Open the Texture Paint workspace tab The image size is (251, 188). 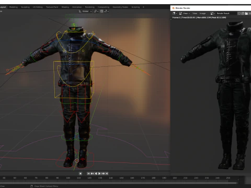(52, 7)
